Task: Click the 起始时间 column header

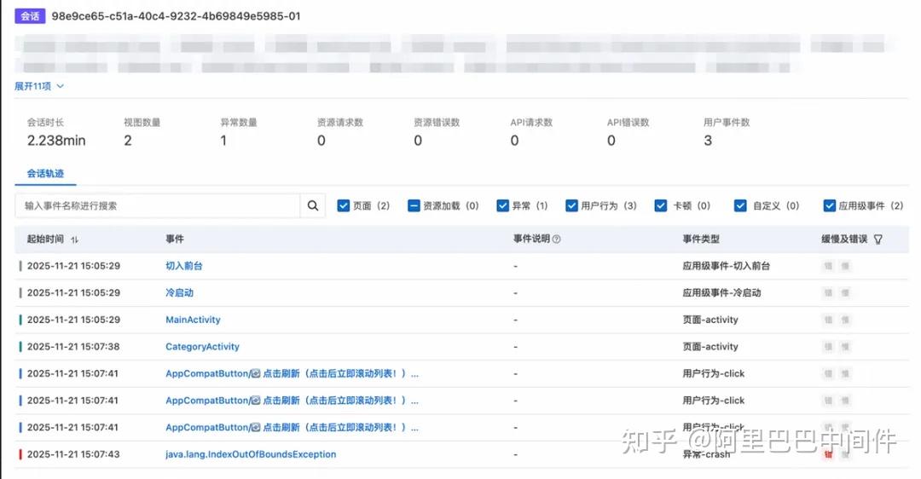Action: (45, 239)
